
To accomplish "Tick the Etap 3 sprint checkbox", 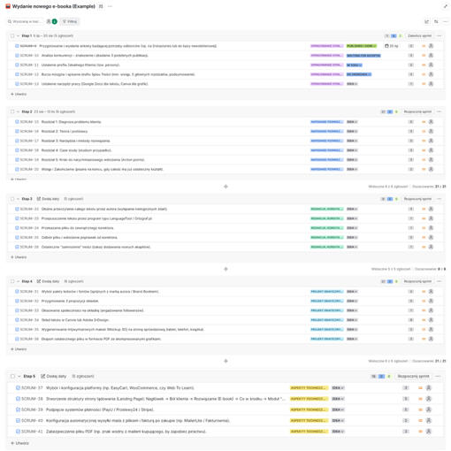I will 12,199.
